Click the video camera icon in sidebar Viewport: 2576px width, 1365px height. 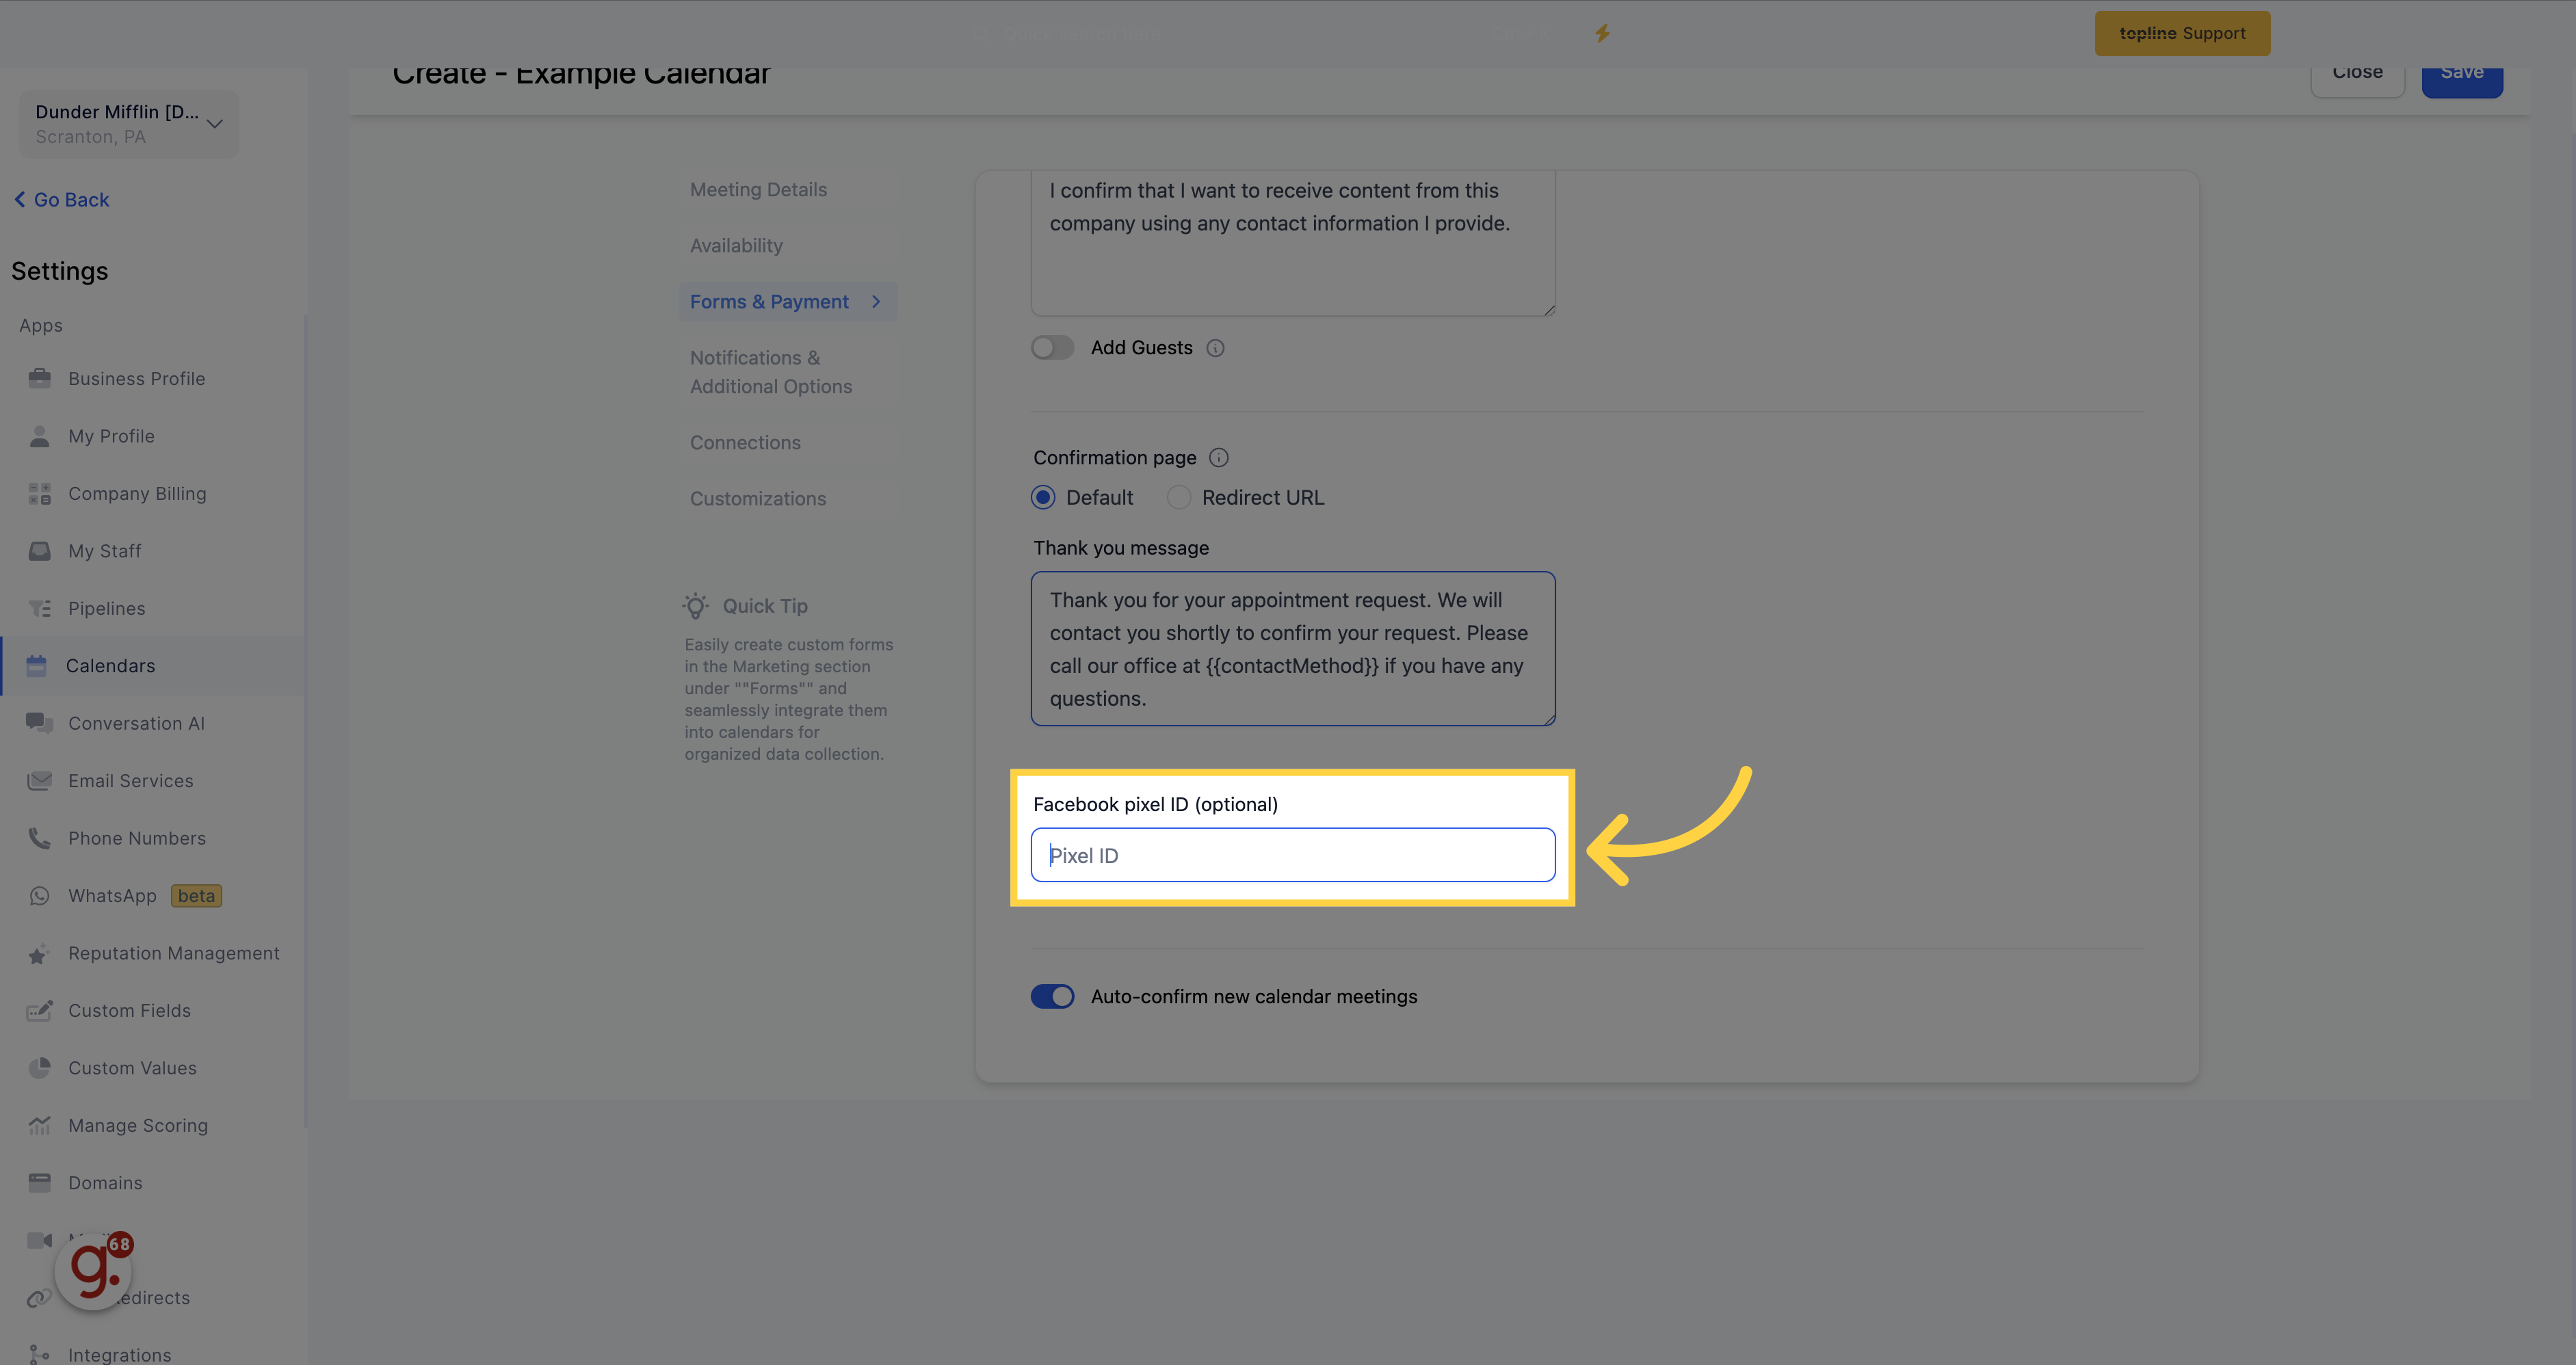point(39,1240)
